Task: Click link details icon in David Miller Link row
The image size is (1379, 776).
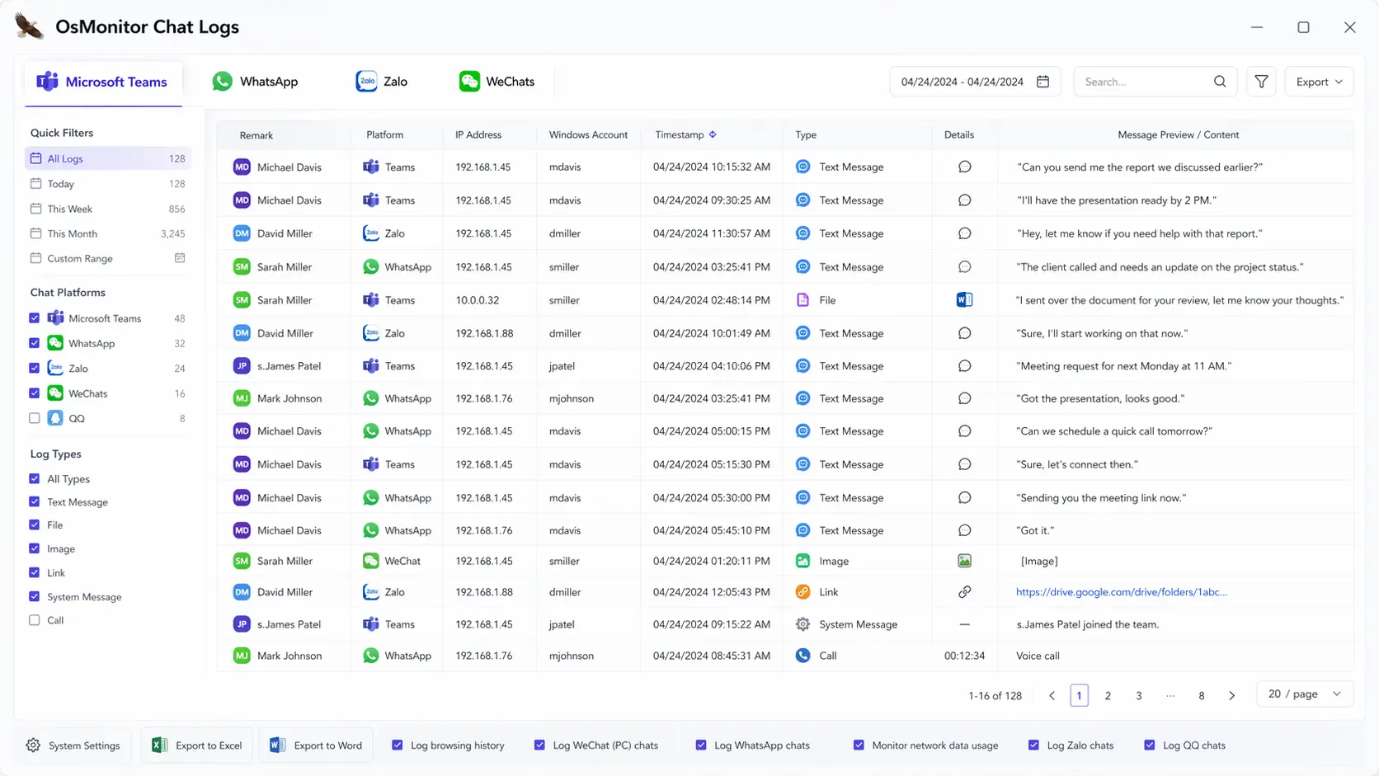Action: (x=964, y=592)
